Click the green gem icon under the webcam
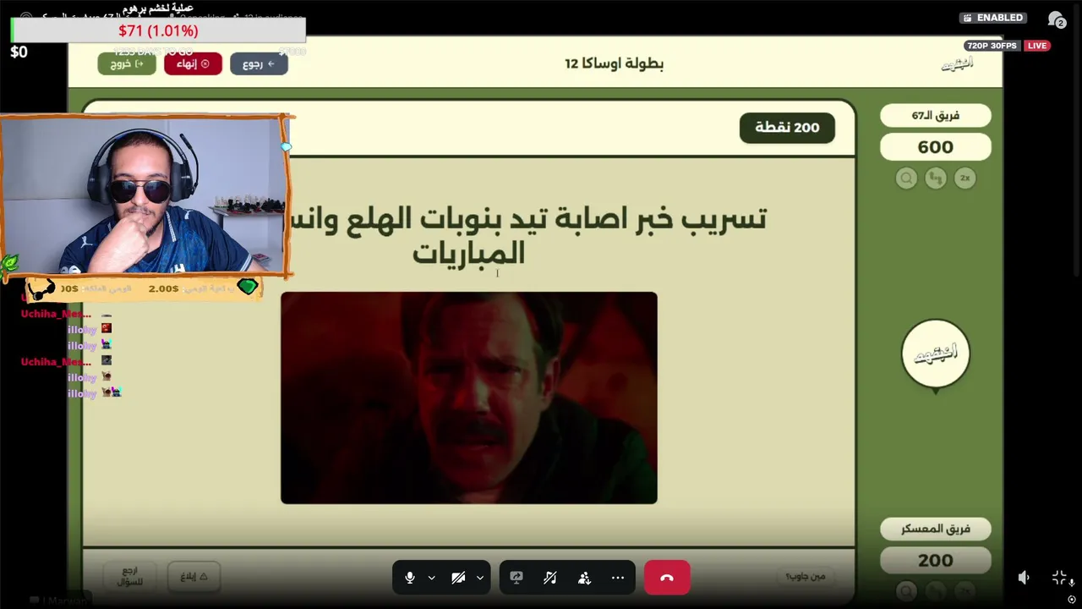 tap(247, 287)
